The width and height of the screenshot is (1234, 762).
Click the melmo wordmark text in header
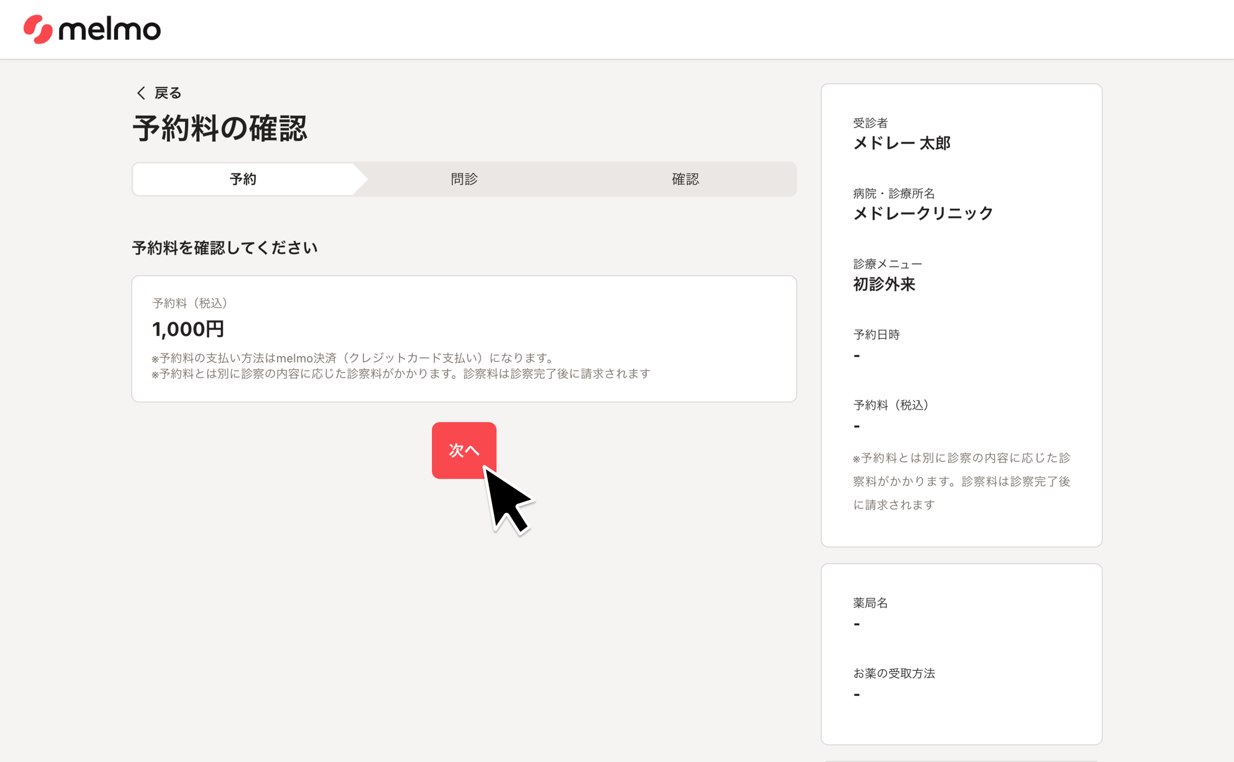coord(110,29)
